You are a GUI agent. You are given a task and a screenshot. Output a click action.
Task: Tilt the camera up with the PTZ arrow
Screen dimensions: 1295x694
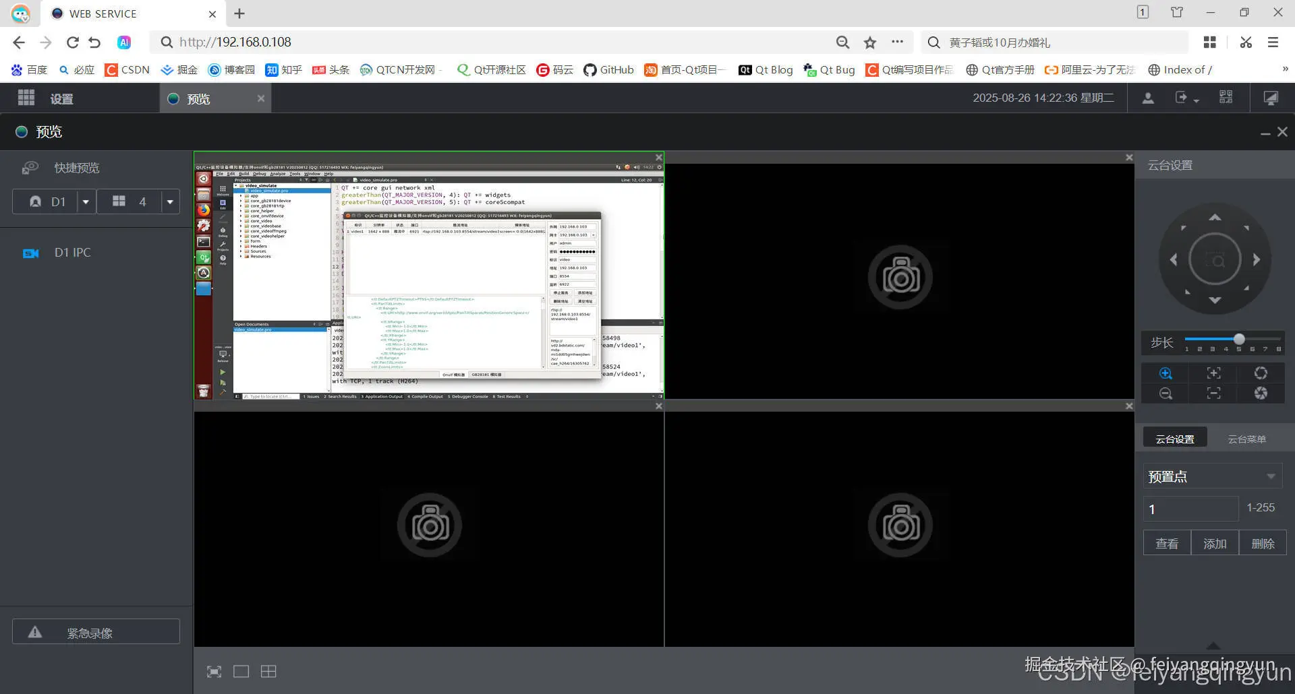1215,217
